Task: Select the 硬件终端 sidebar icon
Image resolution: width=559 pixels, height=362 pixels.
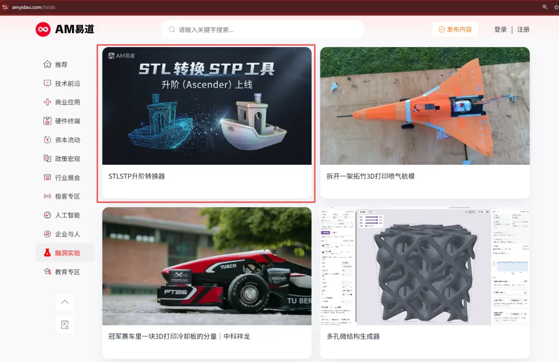Action: click(47, 121)
